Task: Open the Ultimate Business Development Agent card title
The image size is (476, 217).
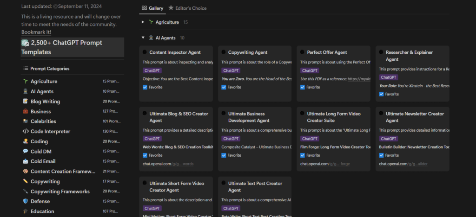Action: 249,117
